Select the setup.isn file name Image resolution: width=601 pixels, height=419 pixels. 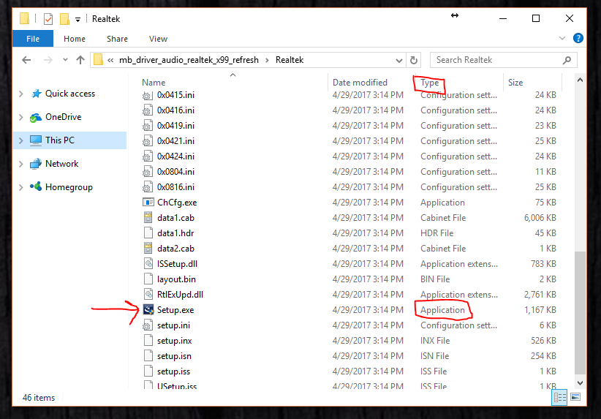coord(174,356)
